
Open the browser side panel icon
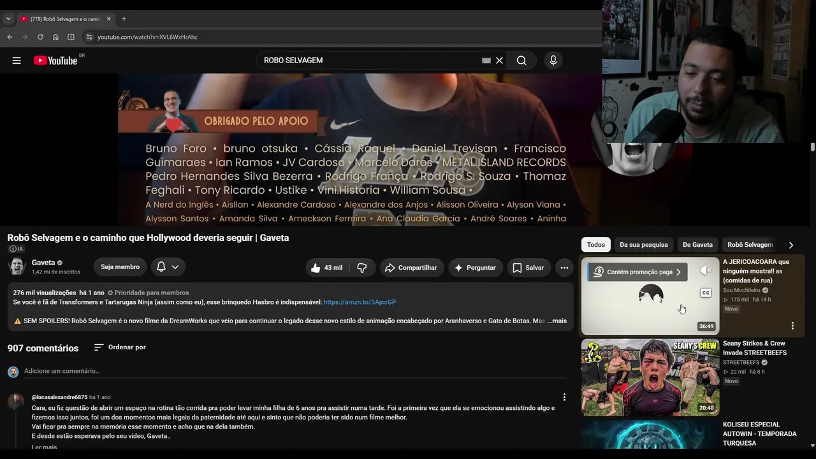coord(71,37)
